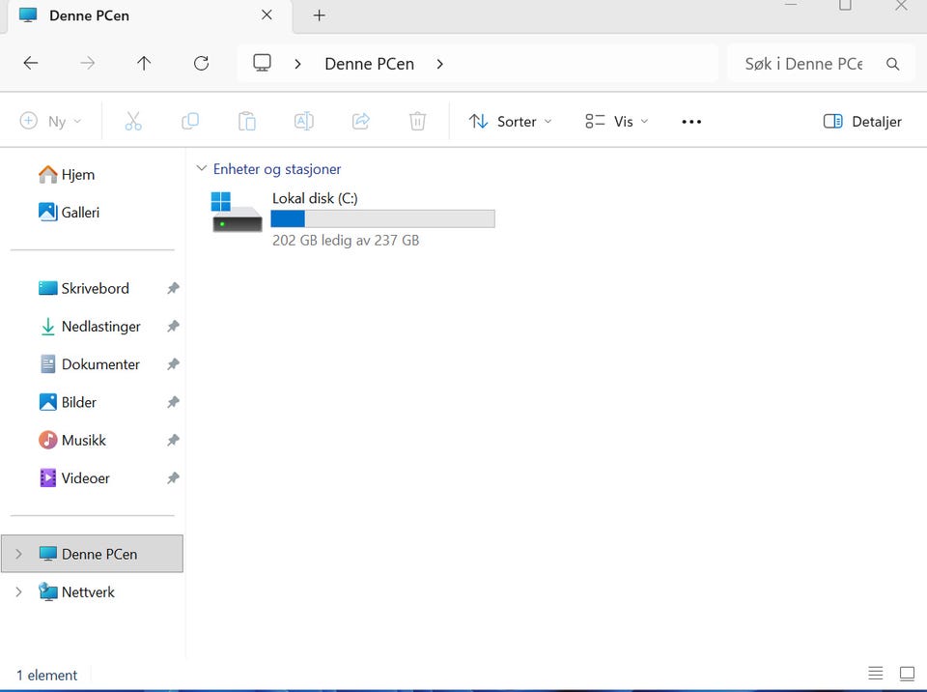
Task: Click the Share icon in toolbar
Action: click(361, 121)
